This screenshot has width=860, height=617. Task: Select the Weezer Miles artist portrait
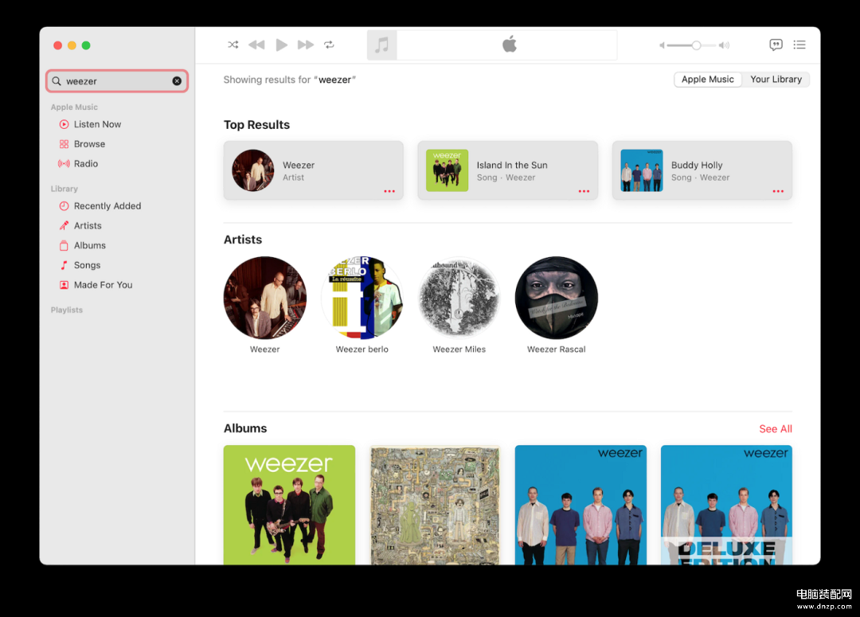(459, 298)
